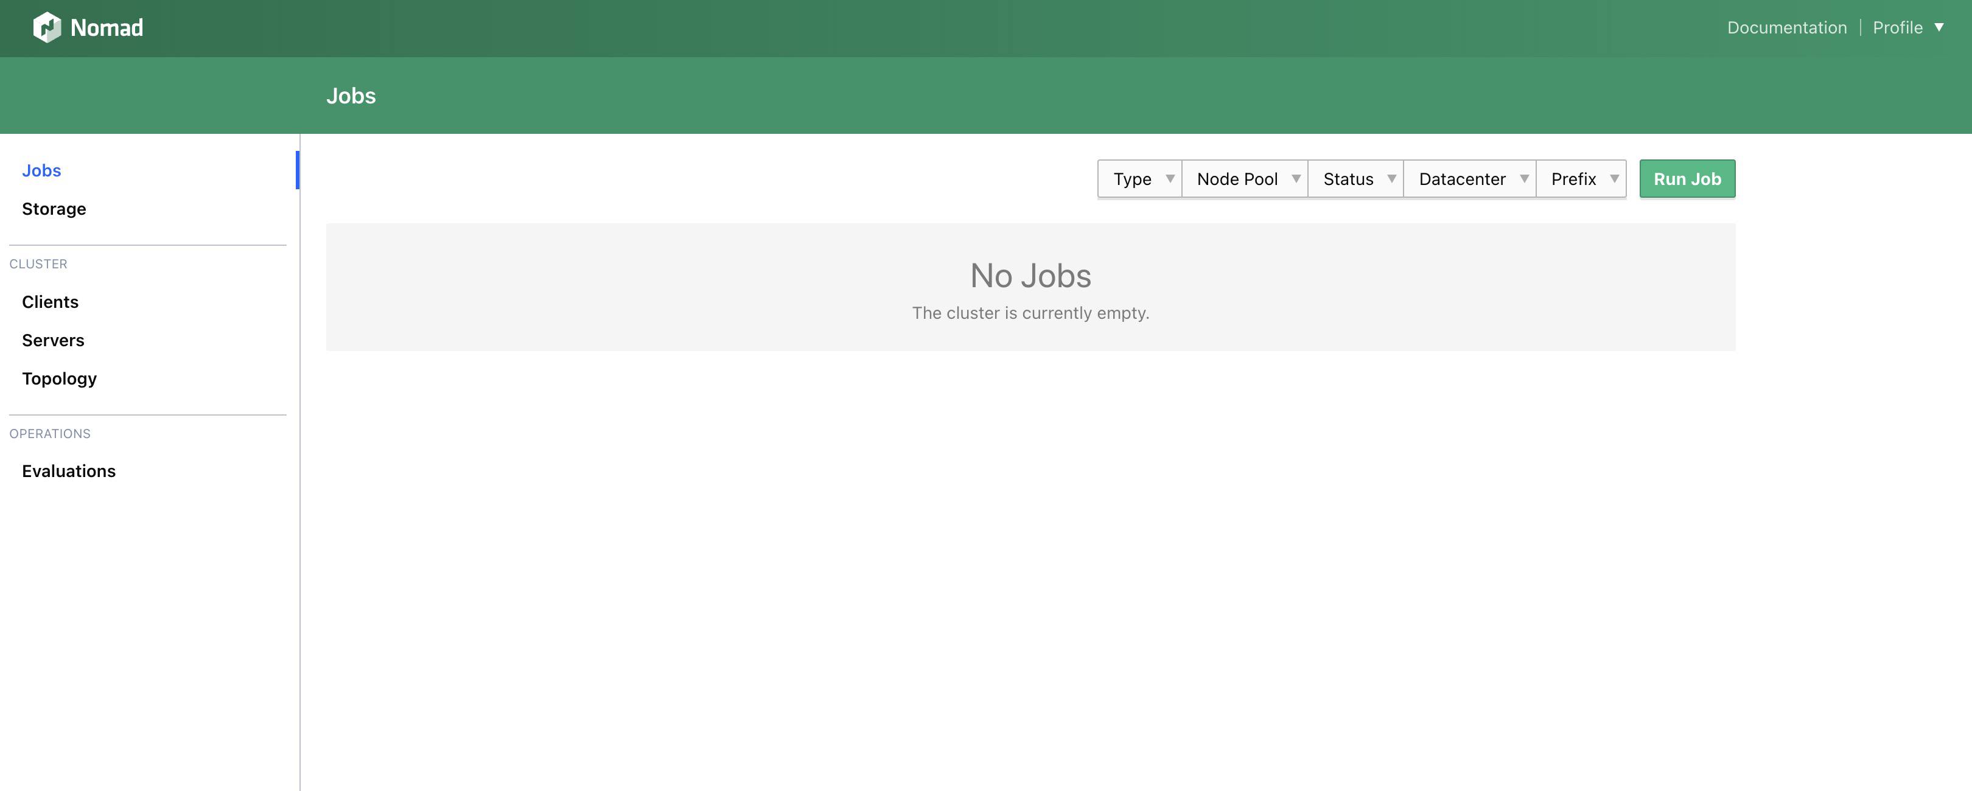Navigate to the Clients page

click(50, 301)
